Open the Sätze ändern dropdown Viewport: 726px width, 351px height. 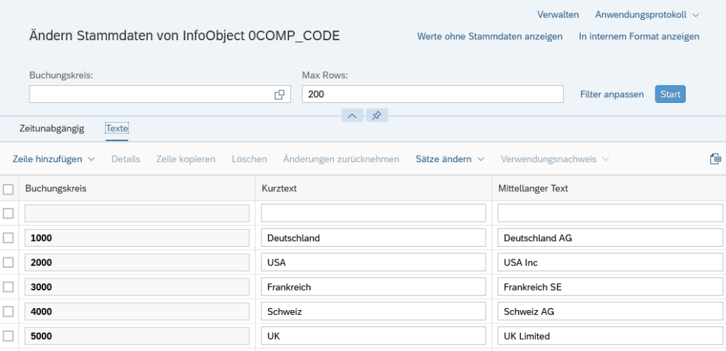(450, 159)
